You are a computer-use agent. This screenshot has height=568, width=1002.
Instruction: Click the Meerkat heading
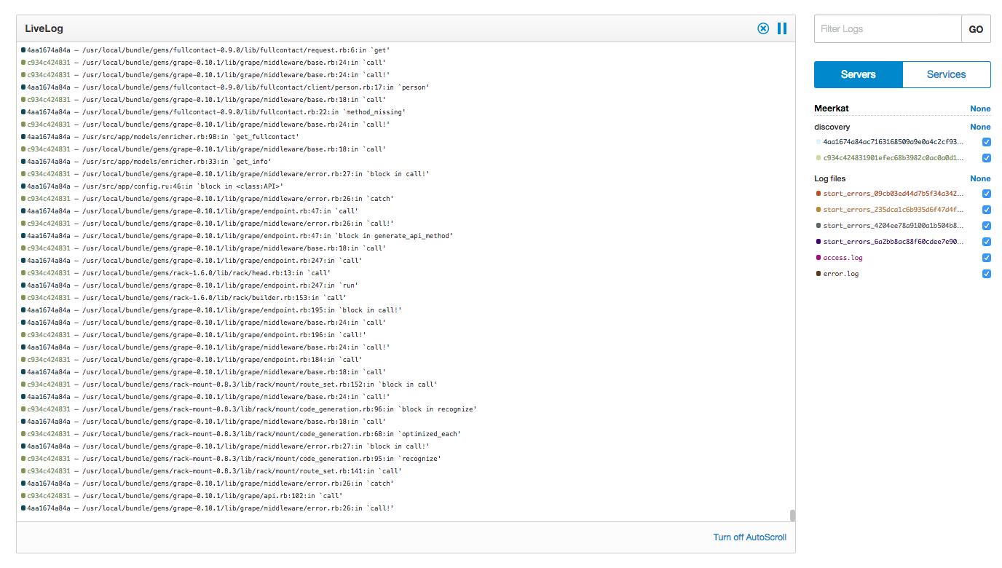[x=832, y=109]
